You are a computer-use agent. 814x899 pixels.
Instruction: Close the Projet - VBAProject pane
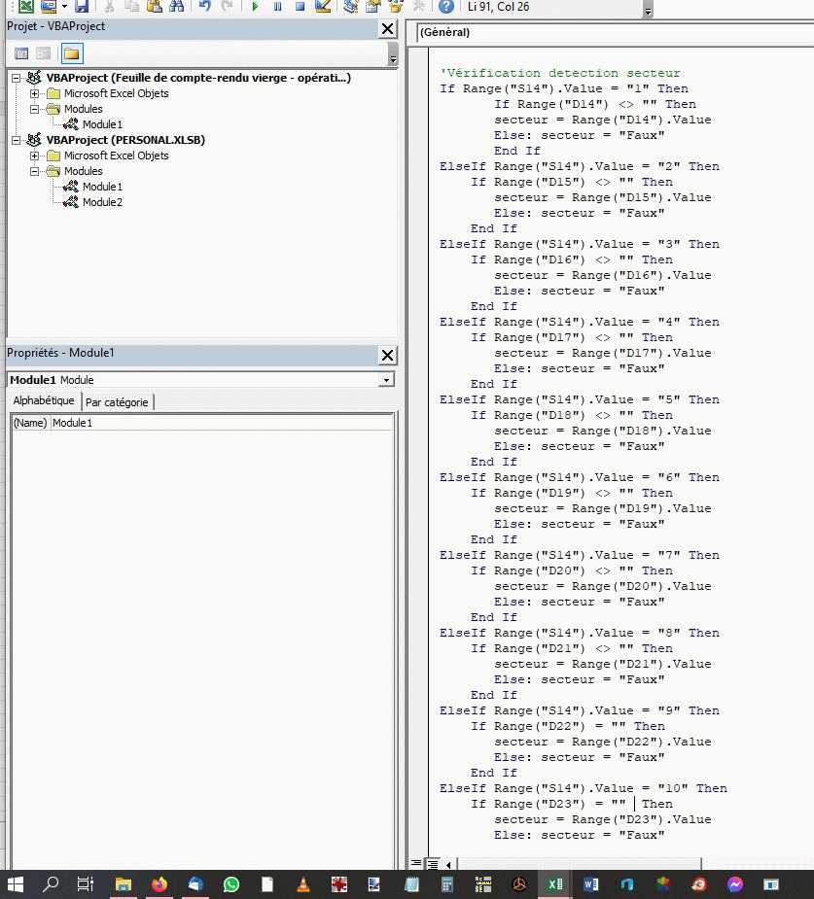coord(388,28)
